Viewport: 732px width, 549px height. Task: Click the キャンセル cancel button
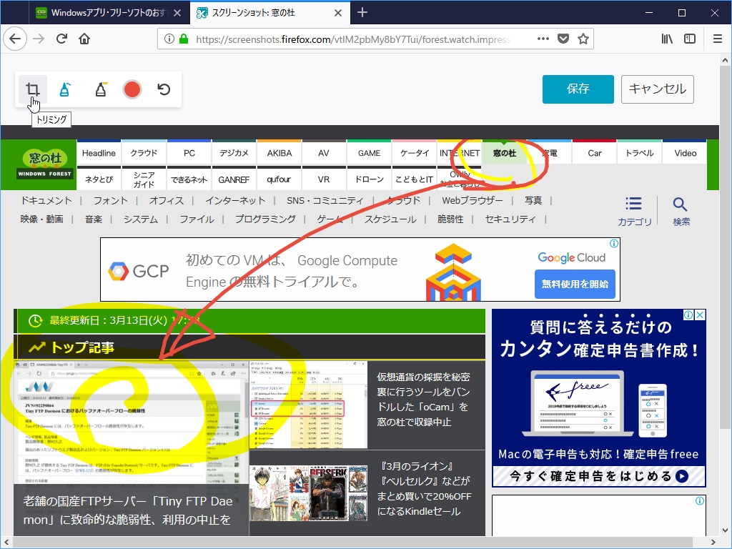pyautogui.click(x=657, y=89)
